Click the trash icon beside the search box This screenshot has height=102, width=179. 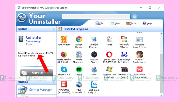(x=135, y=16)
